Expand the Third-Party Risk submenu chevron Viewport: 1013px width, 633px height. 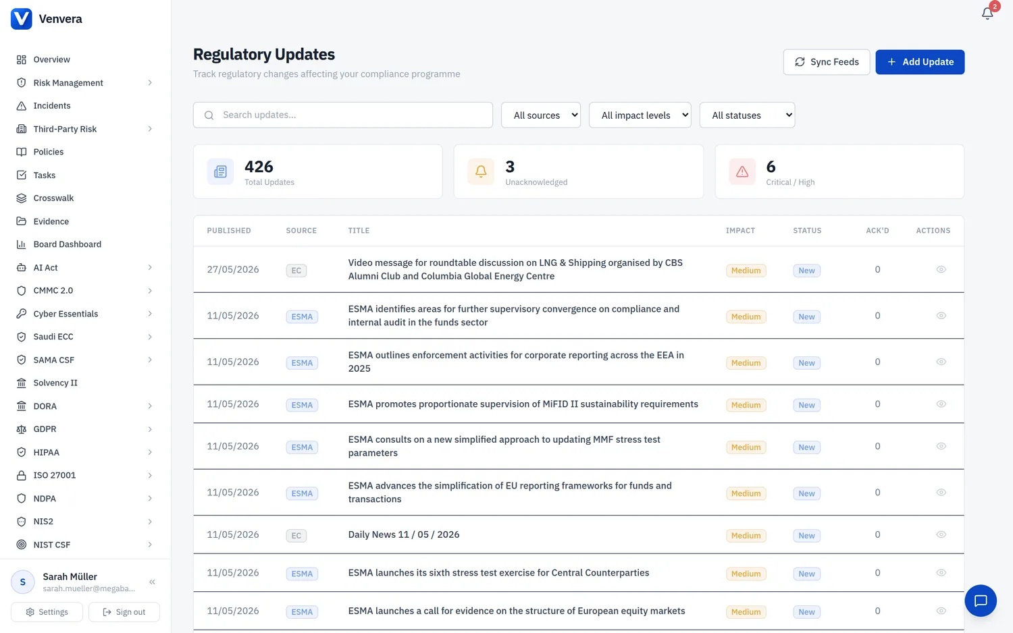pyautogui.click(x=150, y=129)
